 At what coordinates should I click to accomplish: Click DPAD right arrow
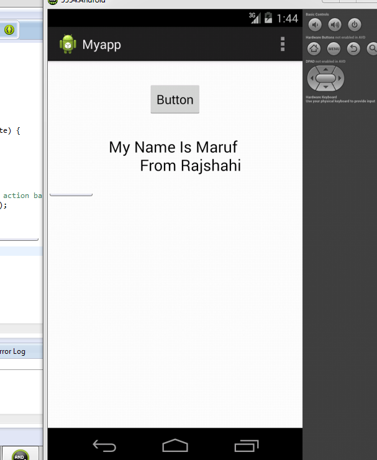click(x=340, y=78)
